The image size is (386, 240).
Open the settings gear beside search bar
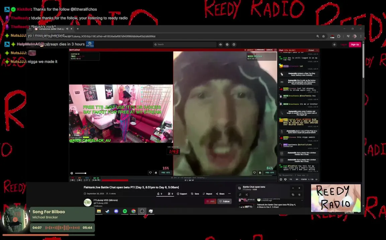(227, 44)
